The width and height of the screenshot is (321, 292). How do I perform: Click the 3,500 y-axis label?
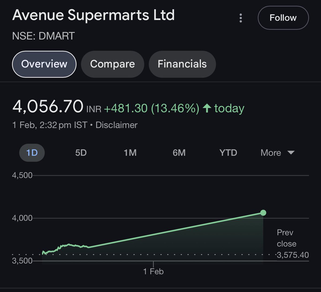(x=22, y=261)
